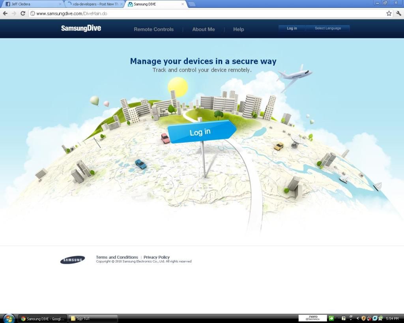The width and height of the screenshot is (404, 323).
Task: Click the copyright 2010 Samsung Electronics text
Action: click(x=144, y=261)
